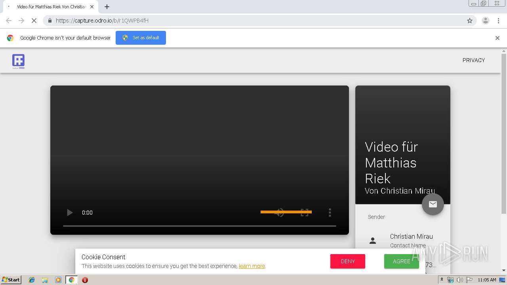This screenshot has height=285, width=507.
Task: Bookmark this page with star icon
Action: [x=470, y=21]
